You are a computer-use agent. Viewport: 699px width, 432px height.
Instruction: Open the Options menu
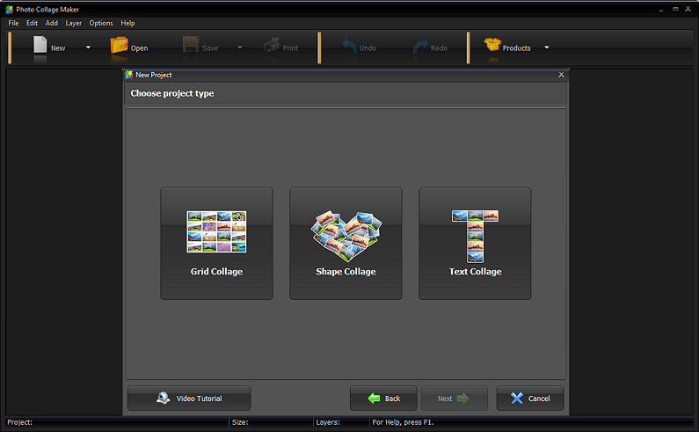(x=101, y=23)
